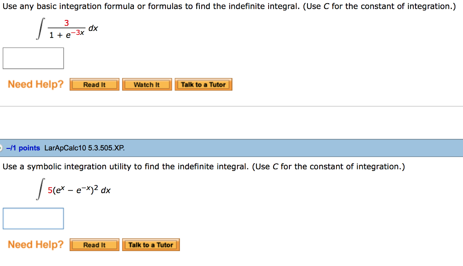Screen dimensions: 463x266
Task: Click Talk to a Tutor for the first problem
Action: 203,84
